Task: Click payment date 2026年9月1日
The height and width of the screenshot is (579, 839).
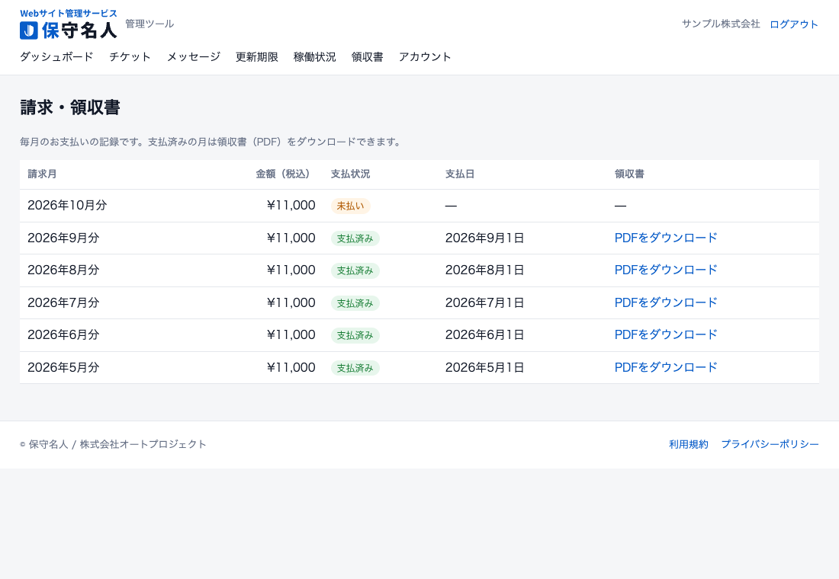Action: [485, 238]
